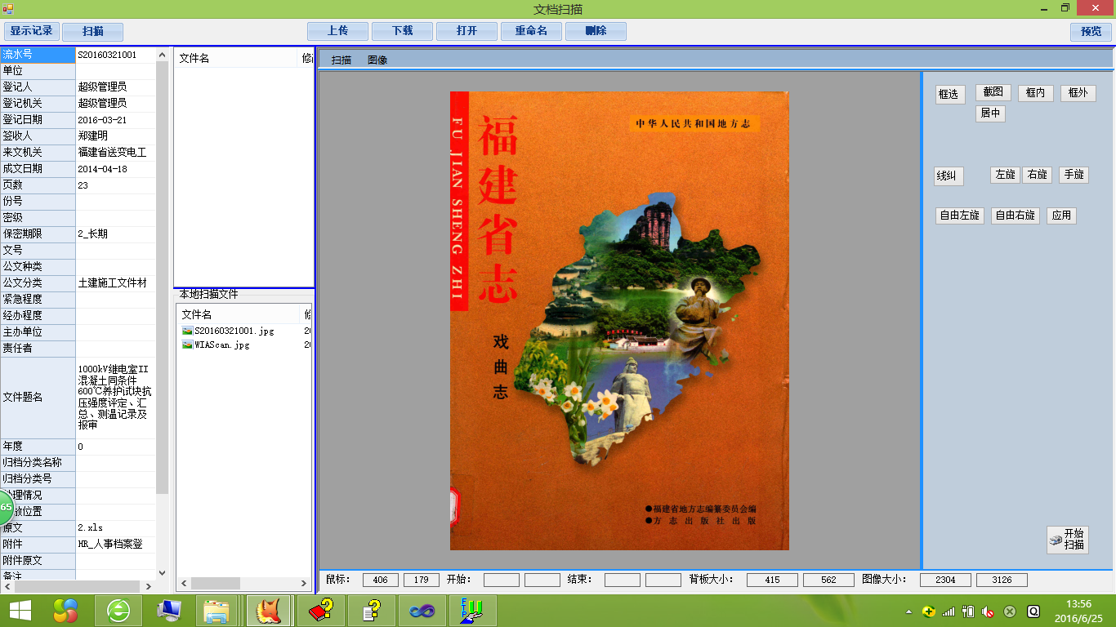Click the 文件题名 value text cell
Viewport: 1116px width, 627px height.
click(x=115, y=398)
